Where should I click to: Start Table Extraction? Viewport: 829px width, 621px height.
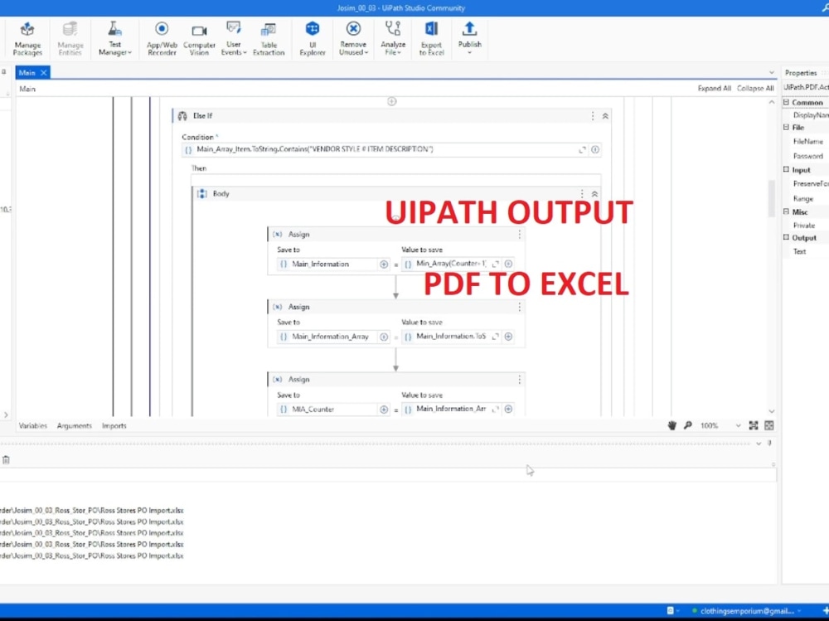(x=269, y=39)
